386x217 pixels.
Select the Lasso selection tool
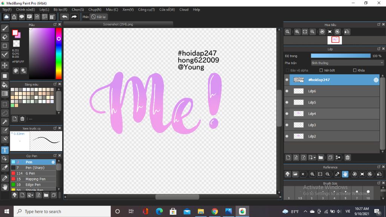[x=5, y=113]
